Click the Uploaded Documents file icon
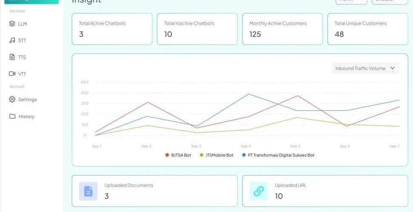 point(88,191)
